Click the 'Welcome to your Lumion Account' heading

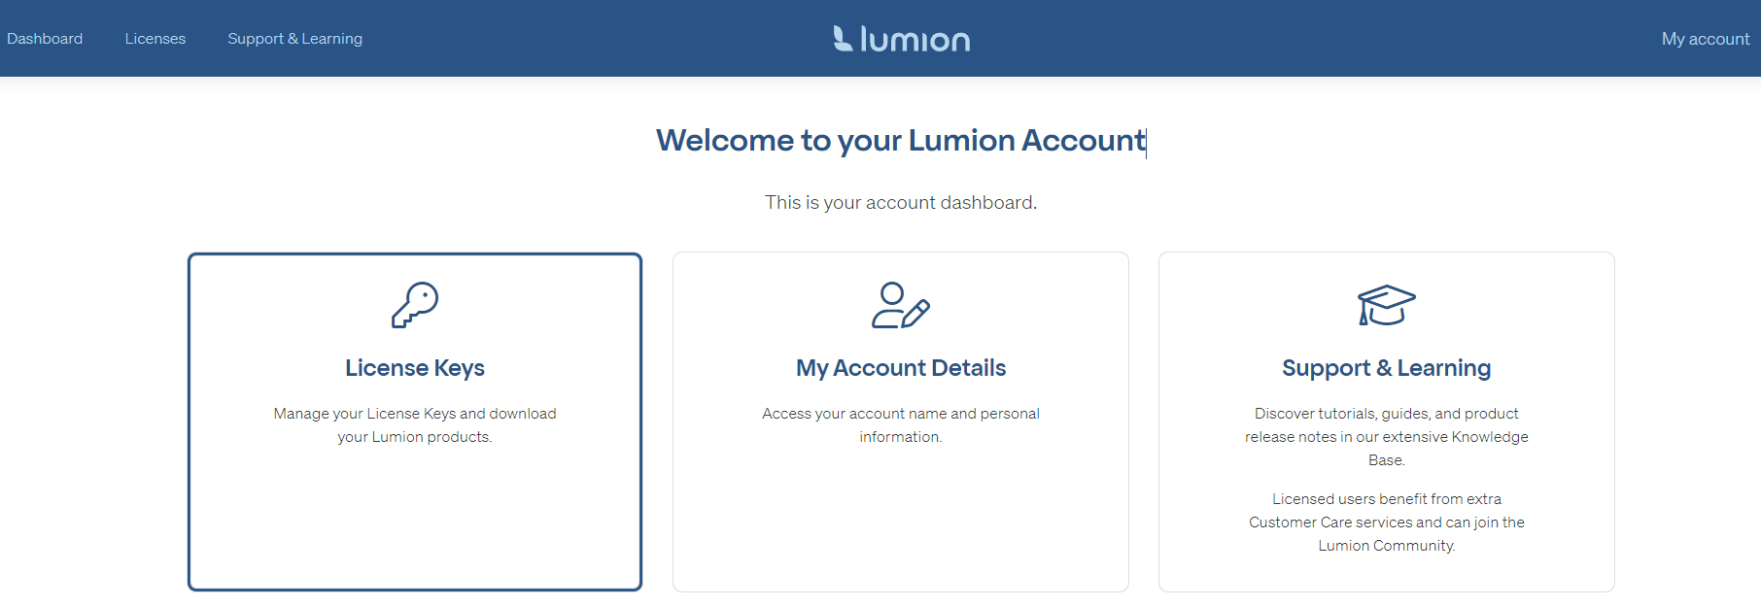coord(901,141)
